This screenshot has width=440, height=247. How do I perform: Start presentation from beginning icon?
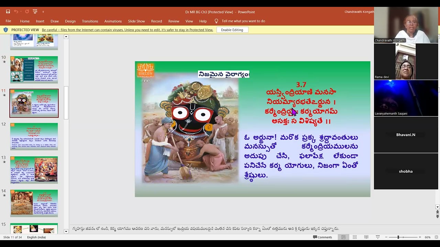point(35,12)
